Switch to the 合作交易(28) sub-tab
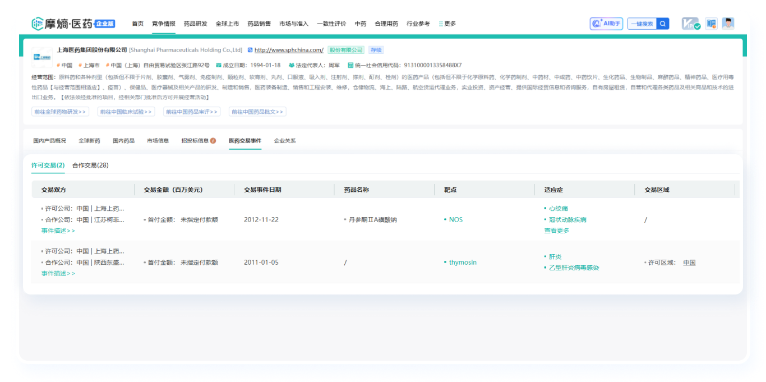 coord(90,165)
